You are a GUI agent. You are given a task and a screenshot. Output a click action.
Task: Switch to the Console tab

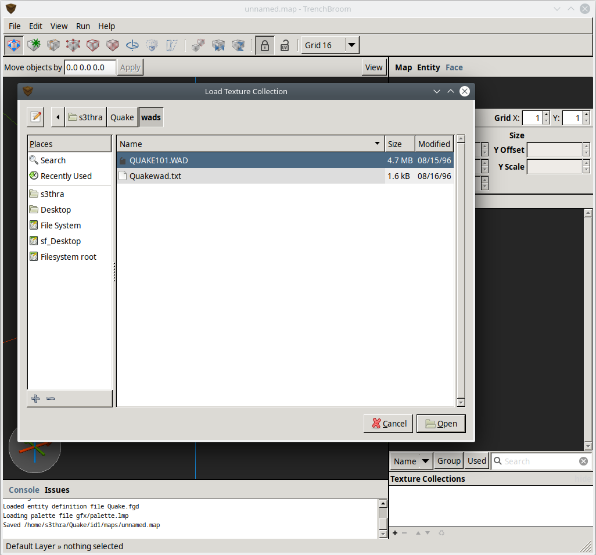24,489
